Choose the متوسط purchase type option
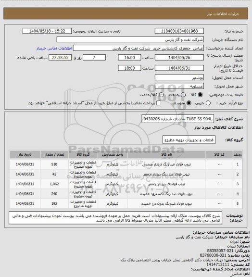Viewport: 252px width, 277px height. click(x=189, y=103)
